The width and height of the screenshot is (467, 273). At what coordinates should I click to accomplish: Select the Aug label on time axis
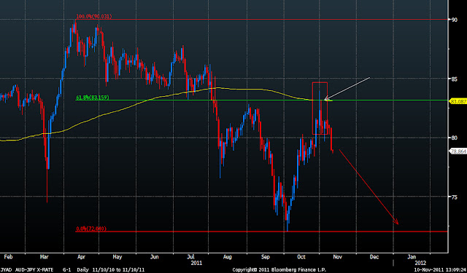pyautogui.click(x=228, y=256)
